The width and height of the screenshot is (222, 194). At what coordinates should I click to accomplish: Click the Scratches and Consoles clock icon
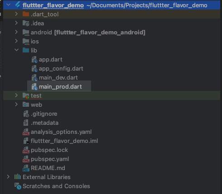pyautogui.click(x=18, y=186)
